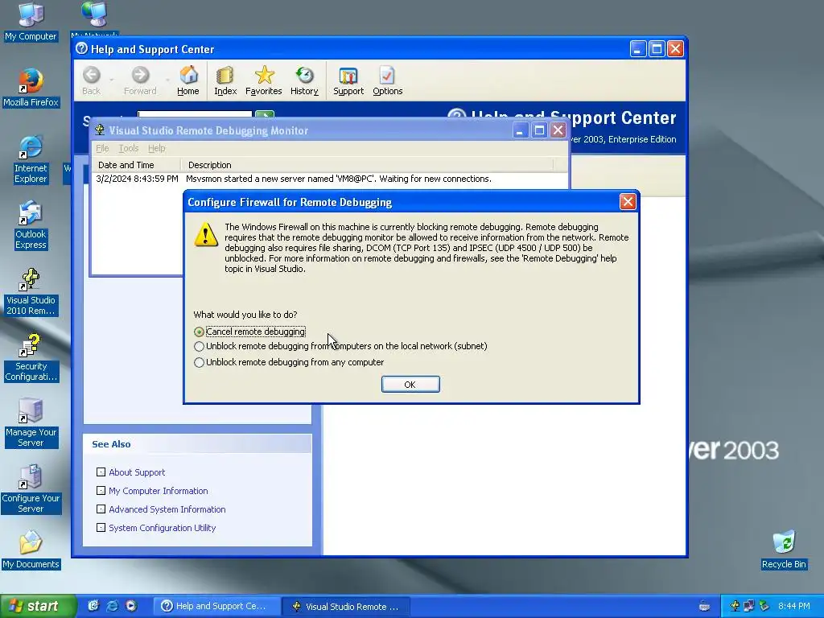This screenshot has height=618, width=824.
Task: Open Help menu in Remote Debugging Monitor
Action: [x=157, y=148]
